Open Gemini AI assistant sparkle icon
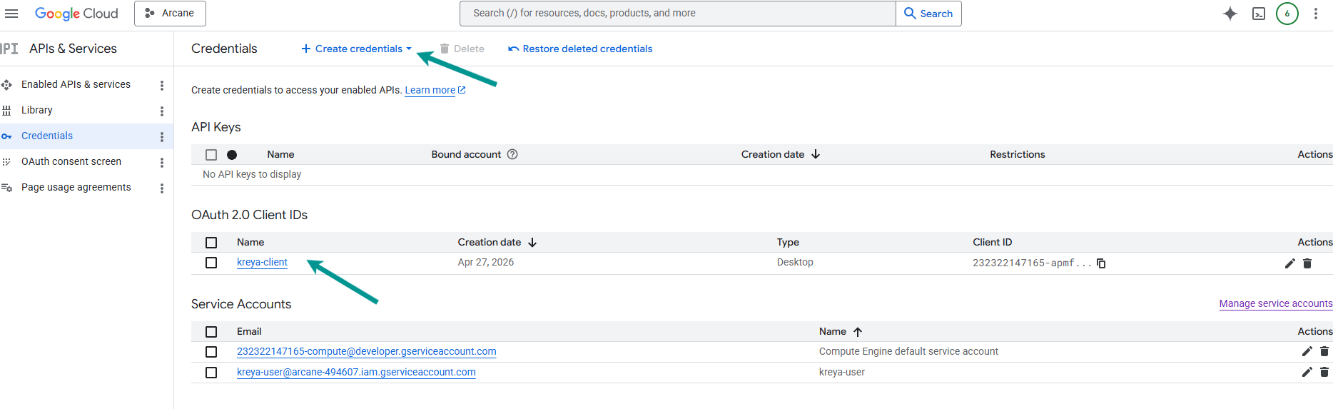 [x=1230, y=14]
